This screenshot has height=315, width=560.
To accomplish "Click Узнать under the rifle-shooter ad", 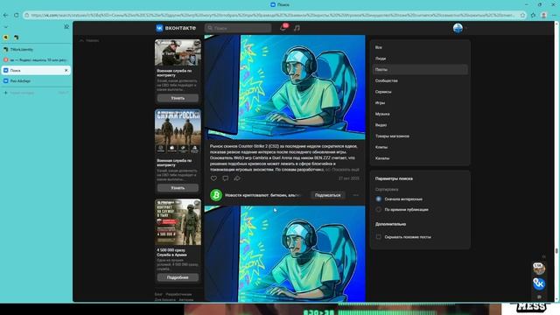I will [178, 98].
